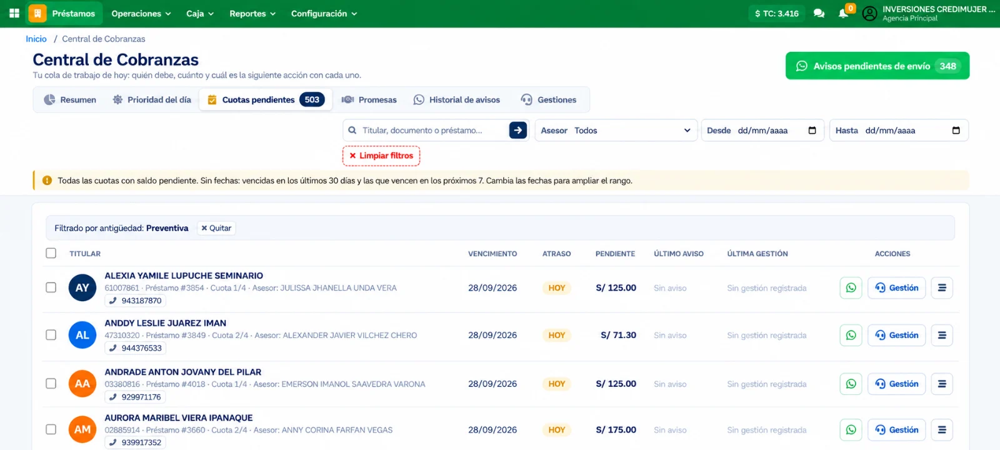Open the Historial de avisos tab
The height and width of the screenshot is (450, 1000).
coord(457,99)
